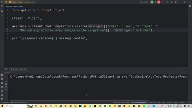192x108 pixels.
Task: Hide the Run tool window minimize dash
Action: pos(186,69)
